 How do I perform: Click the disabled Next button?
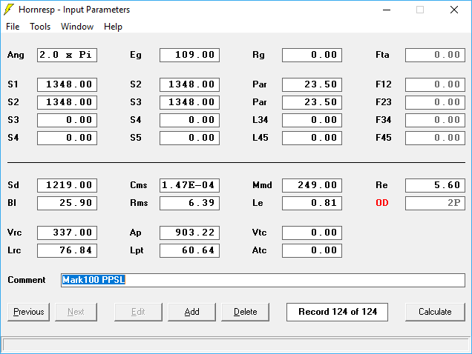pos(76,312)
